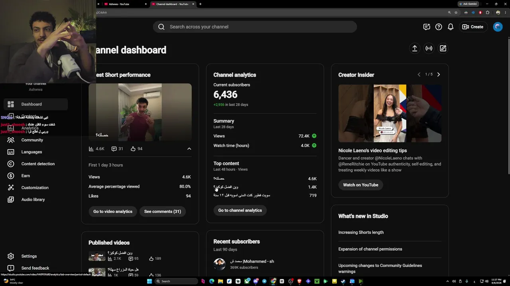Open the Help question mark icon
The height and width of the screenshot is (286, 510).
[x=439, y=27]
